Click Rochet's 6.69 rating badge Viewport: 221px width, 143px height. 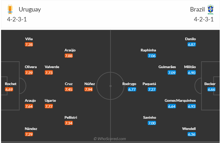9,90
